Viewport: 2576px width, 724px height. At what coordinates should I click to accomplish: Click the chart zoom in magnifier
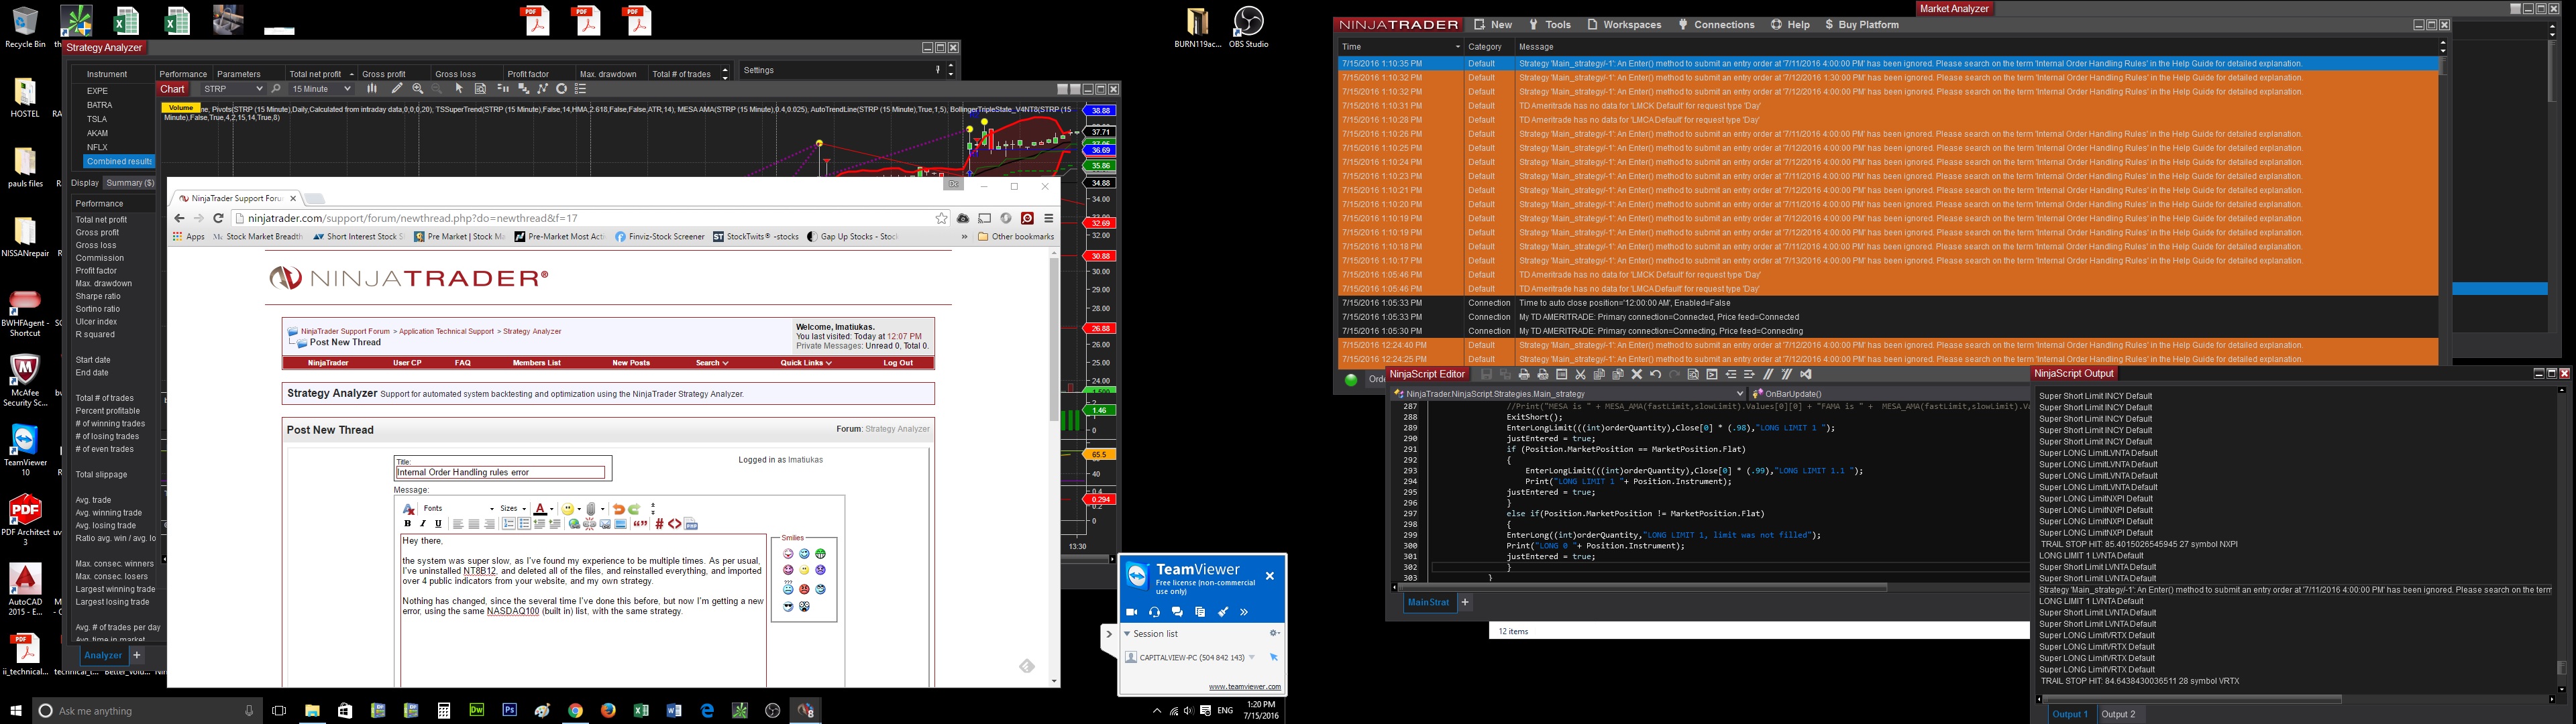click(418, 89)
